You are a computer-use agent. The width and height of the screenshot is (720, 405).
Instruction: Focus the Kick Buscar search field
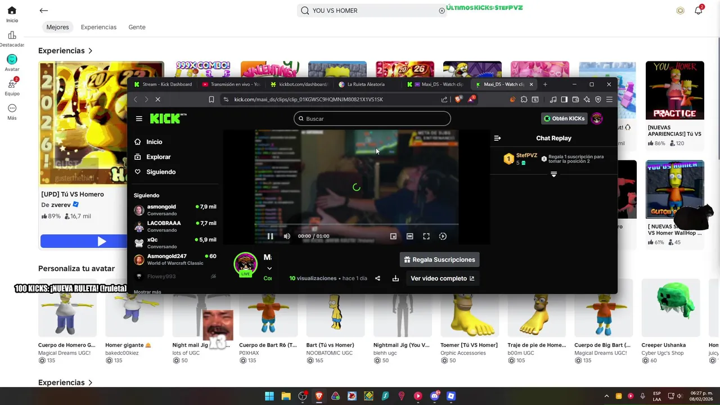coord(372,119)
